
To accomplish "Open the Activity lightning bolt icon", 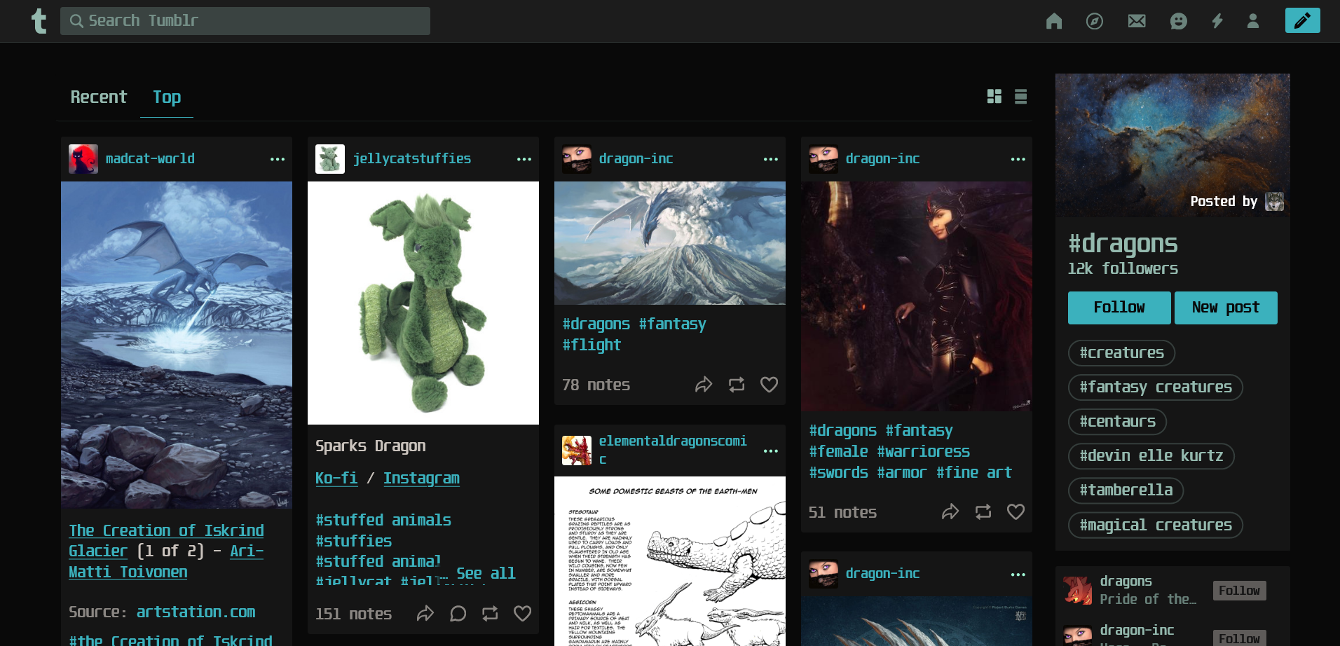I will 1217,21.
